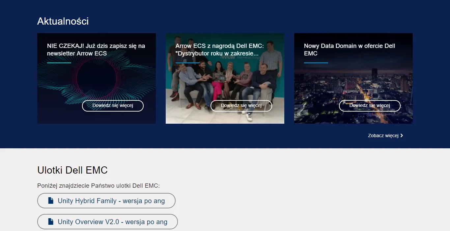Click 'Poniżej znajdziecie Państwo ulotki Dell EMC' text
Viewport: 450px width, 231px height.
(98, 186)
